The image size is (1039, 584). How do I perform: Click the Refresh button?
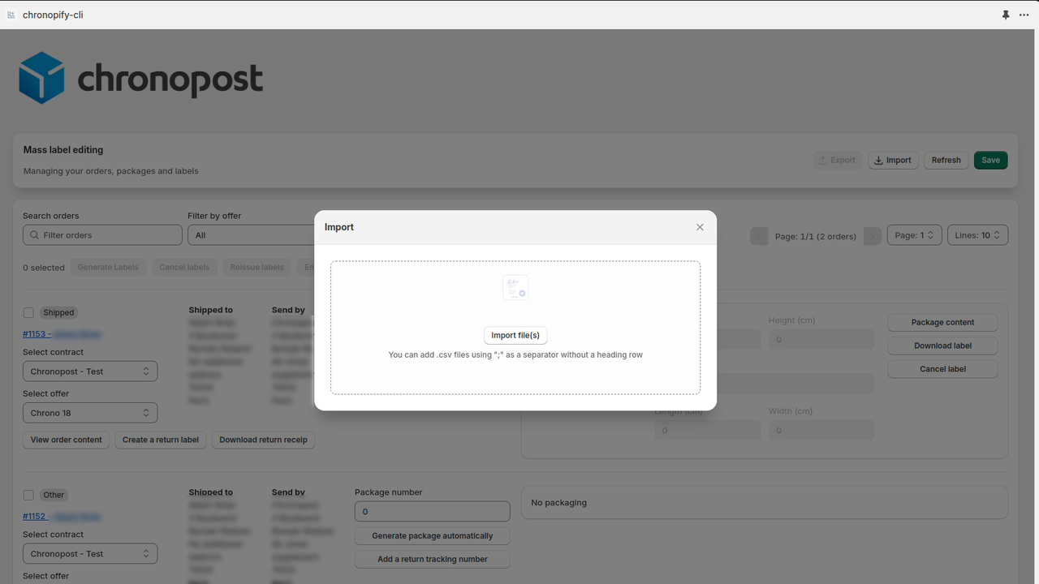coord(946,160)
